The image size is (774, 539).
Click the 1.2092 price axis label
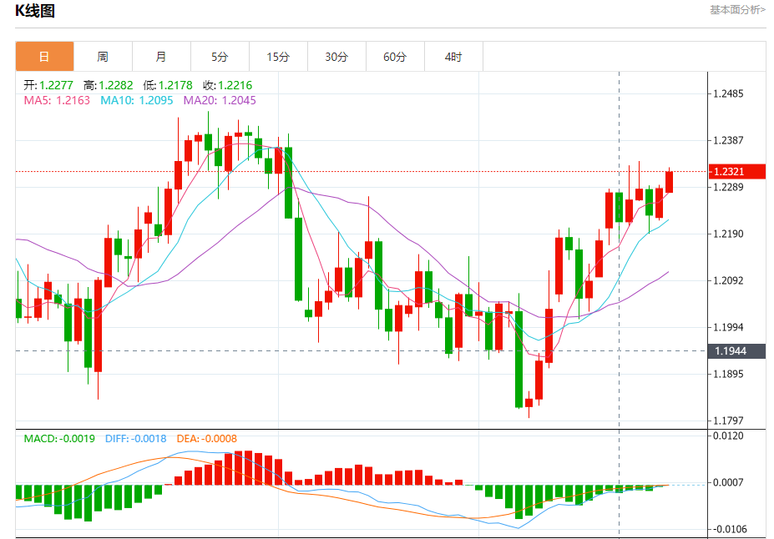(728, 280)
